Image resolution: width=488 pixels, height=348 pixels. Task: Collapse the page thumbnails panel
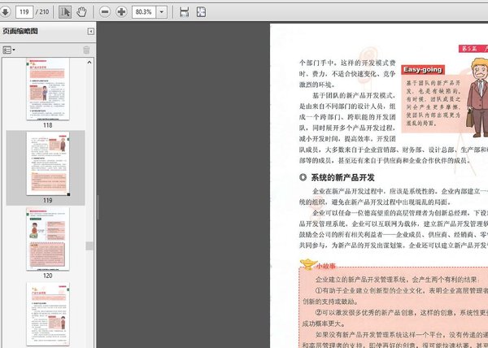[x=90, y=31]
